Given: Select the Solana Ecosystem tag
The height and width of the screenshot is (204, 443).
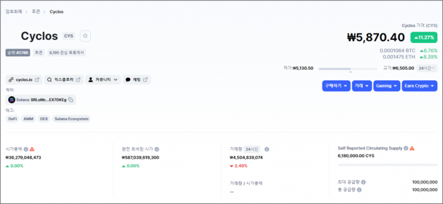Looking at the screenshot, I should click(x=71, y=119).
